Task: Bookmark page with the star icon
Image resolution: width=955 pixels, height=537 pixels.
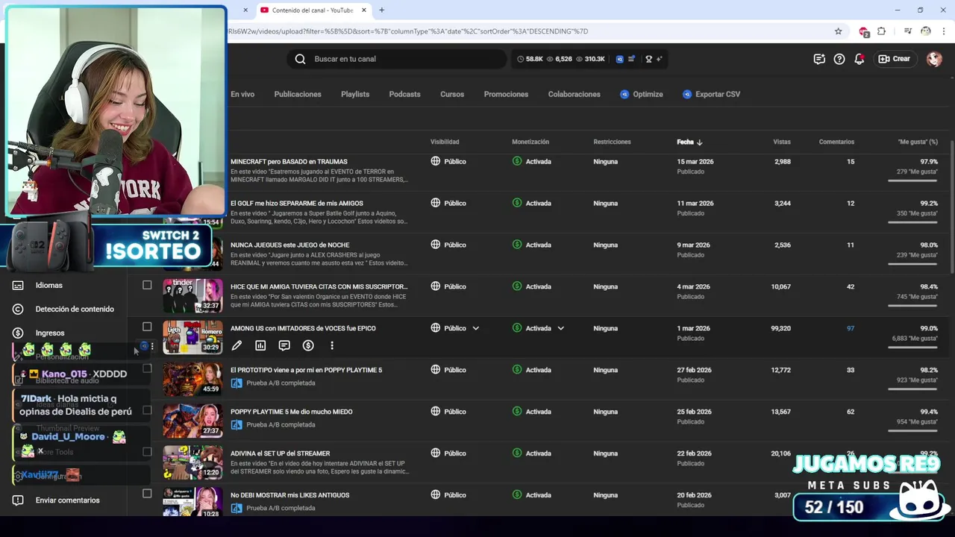Action: click(838, 31)
